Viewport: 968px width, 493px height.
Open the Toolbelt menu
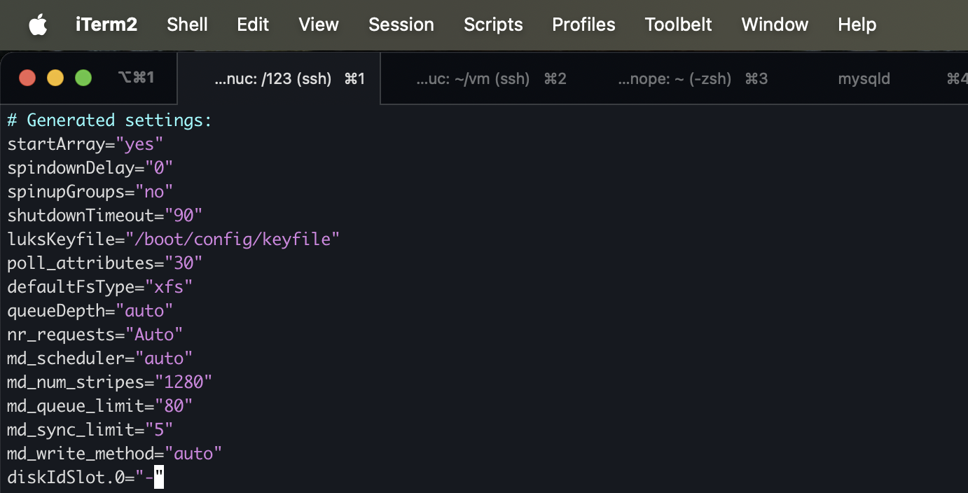point(678,25)
